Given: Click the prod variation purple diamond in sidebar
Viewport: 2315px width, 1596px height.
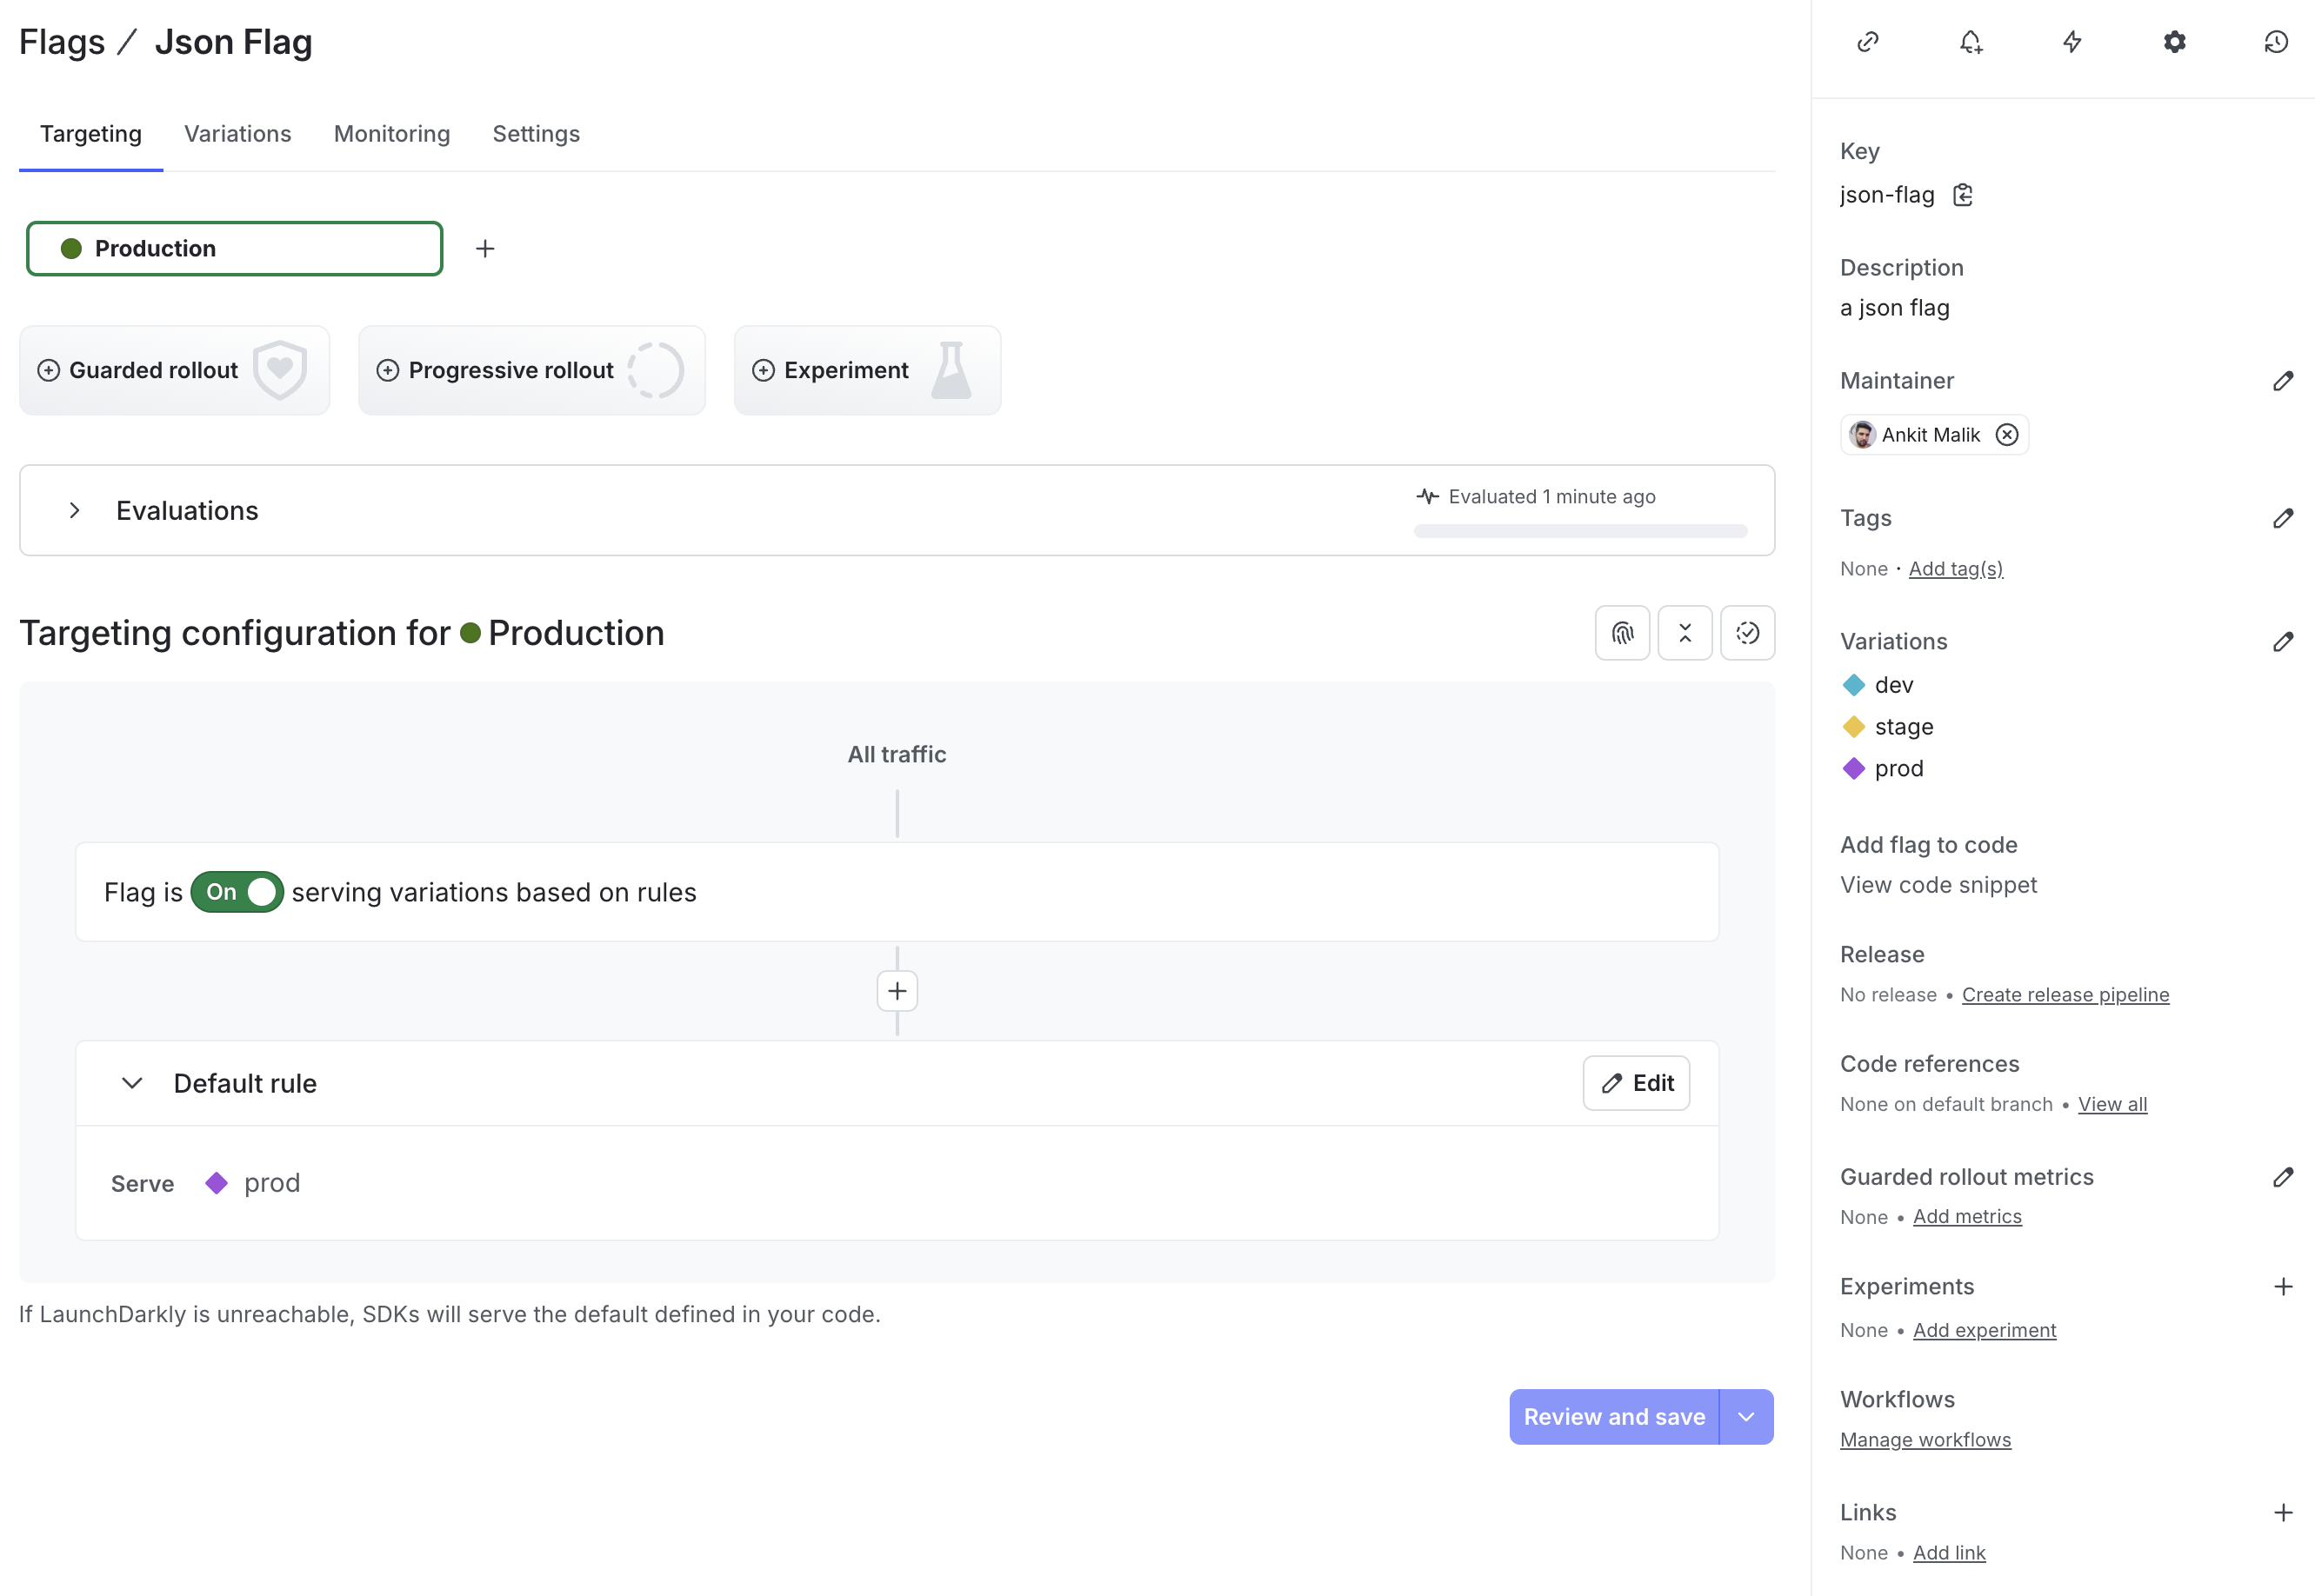Looking at the screenshot, I should tap(1854, 769).
